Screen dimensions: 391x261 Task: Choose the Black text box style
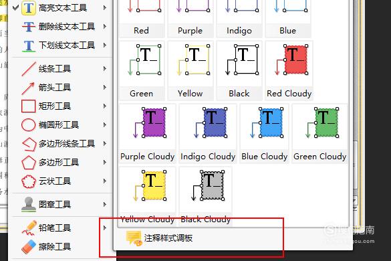pos(239,71)
